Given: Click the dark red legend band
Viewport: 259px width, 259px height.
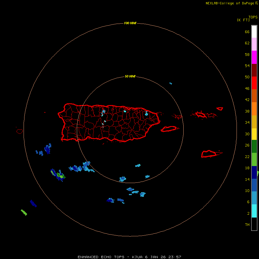Looking at the screenshot, I should click(x=254, y=70).
